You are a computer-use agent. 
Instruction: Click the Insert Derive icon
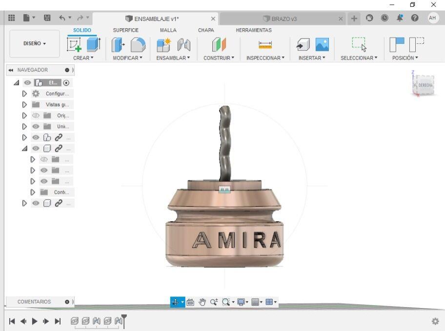[303, 45]
